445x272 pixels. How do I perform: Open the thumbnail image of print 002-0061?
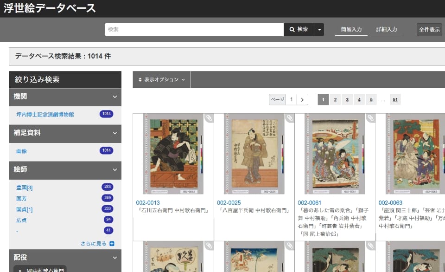click(335, 154)
